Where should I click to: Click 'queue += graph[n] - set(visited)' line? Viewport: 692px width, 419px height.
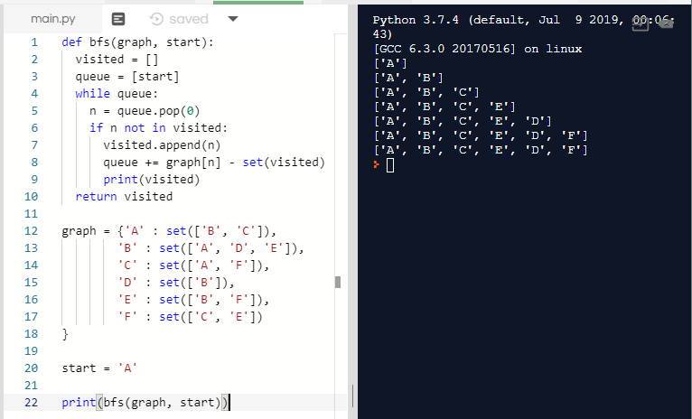pyautogui.click(x=214, y=163)
